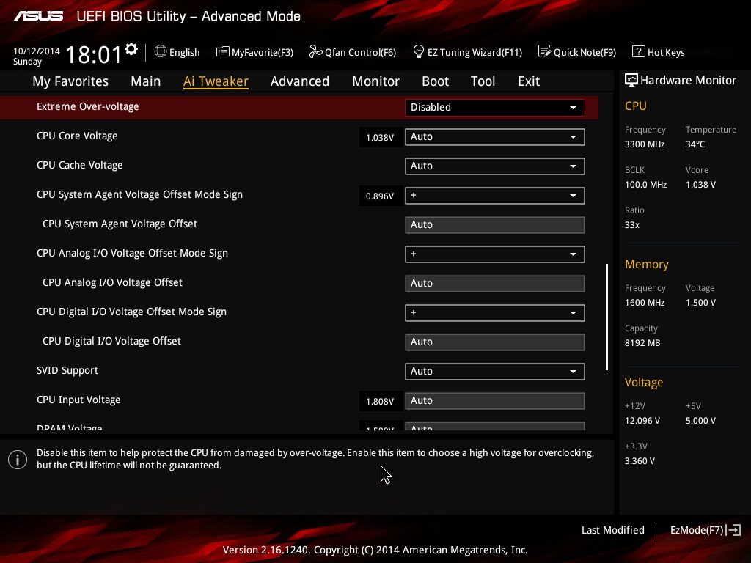Open the Extreme Over-voltage dropdown
This screenshot has height=563, width=751.
tap(495, 107)
